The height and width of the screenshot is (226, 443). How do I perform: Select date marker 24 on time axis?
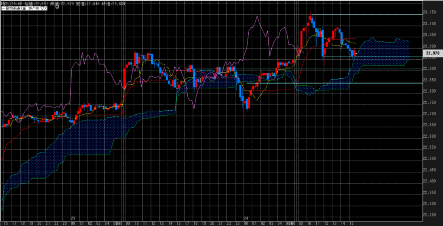pyautogui.click(x=246, y=218)
